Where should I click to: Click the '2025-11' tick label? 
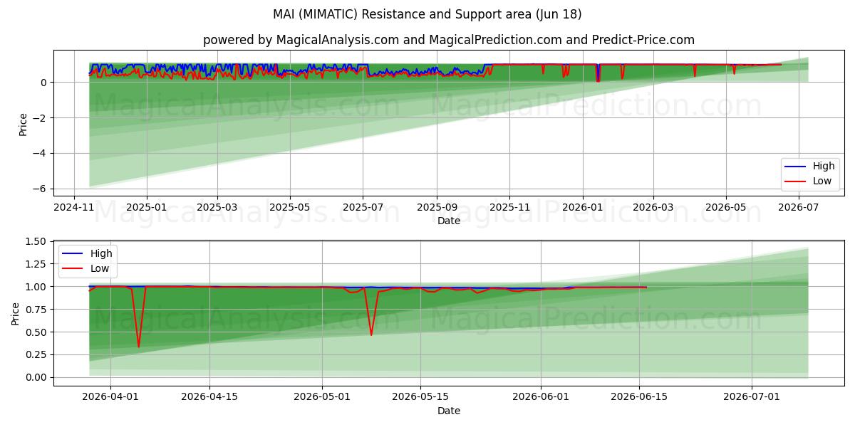click(509, 206)
